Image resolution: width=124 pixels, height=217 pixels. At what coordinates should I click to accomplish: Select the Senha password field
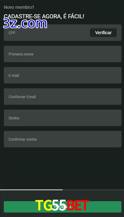63,118
